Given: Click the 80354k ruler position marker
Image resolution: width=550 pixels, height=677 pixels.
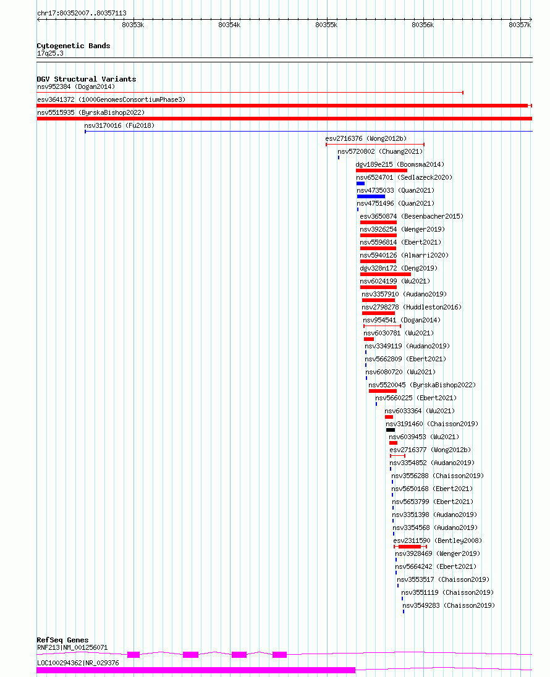Looking at the screenshot, I should [x=229, y=25].
